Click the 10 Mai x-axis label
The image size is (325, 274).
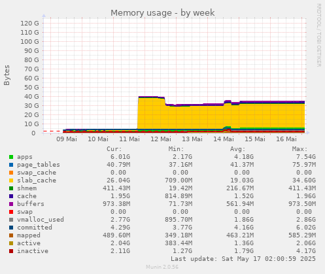coord(98,139)
